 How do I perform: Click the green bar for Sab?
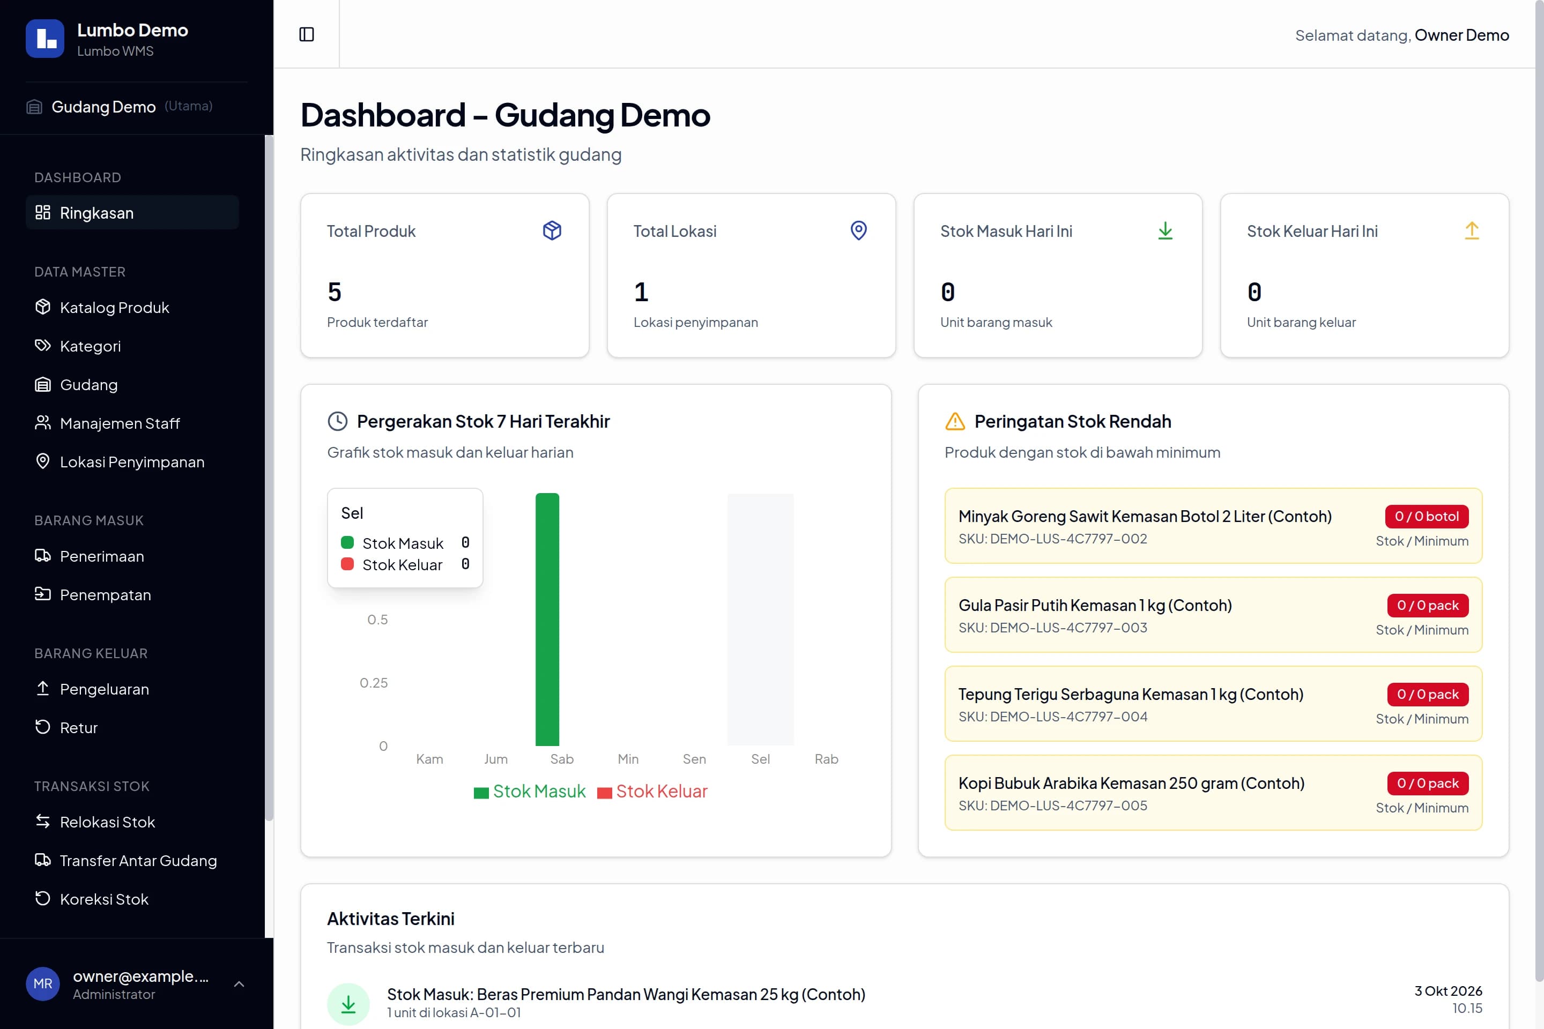547,619
